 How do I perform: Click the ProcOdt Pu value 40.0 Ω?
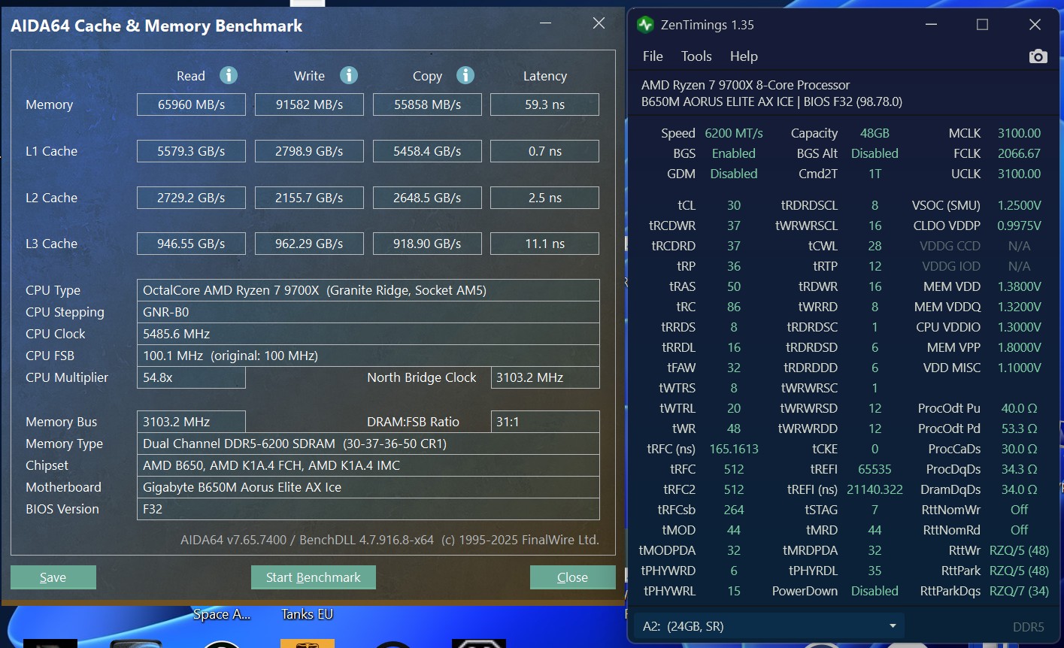1019,408
